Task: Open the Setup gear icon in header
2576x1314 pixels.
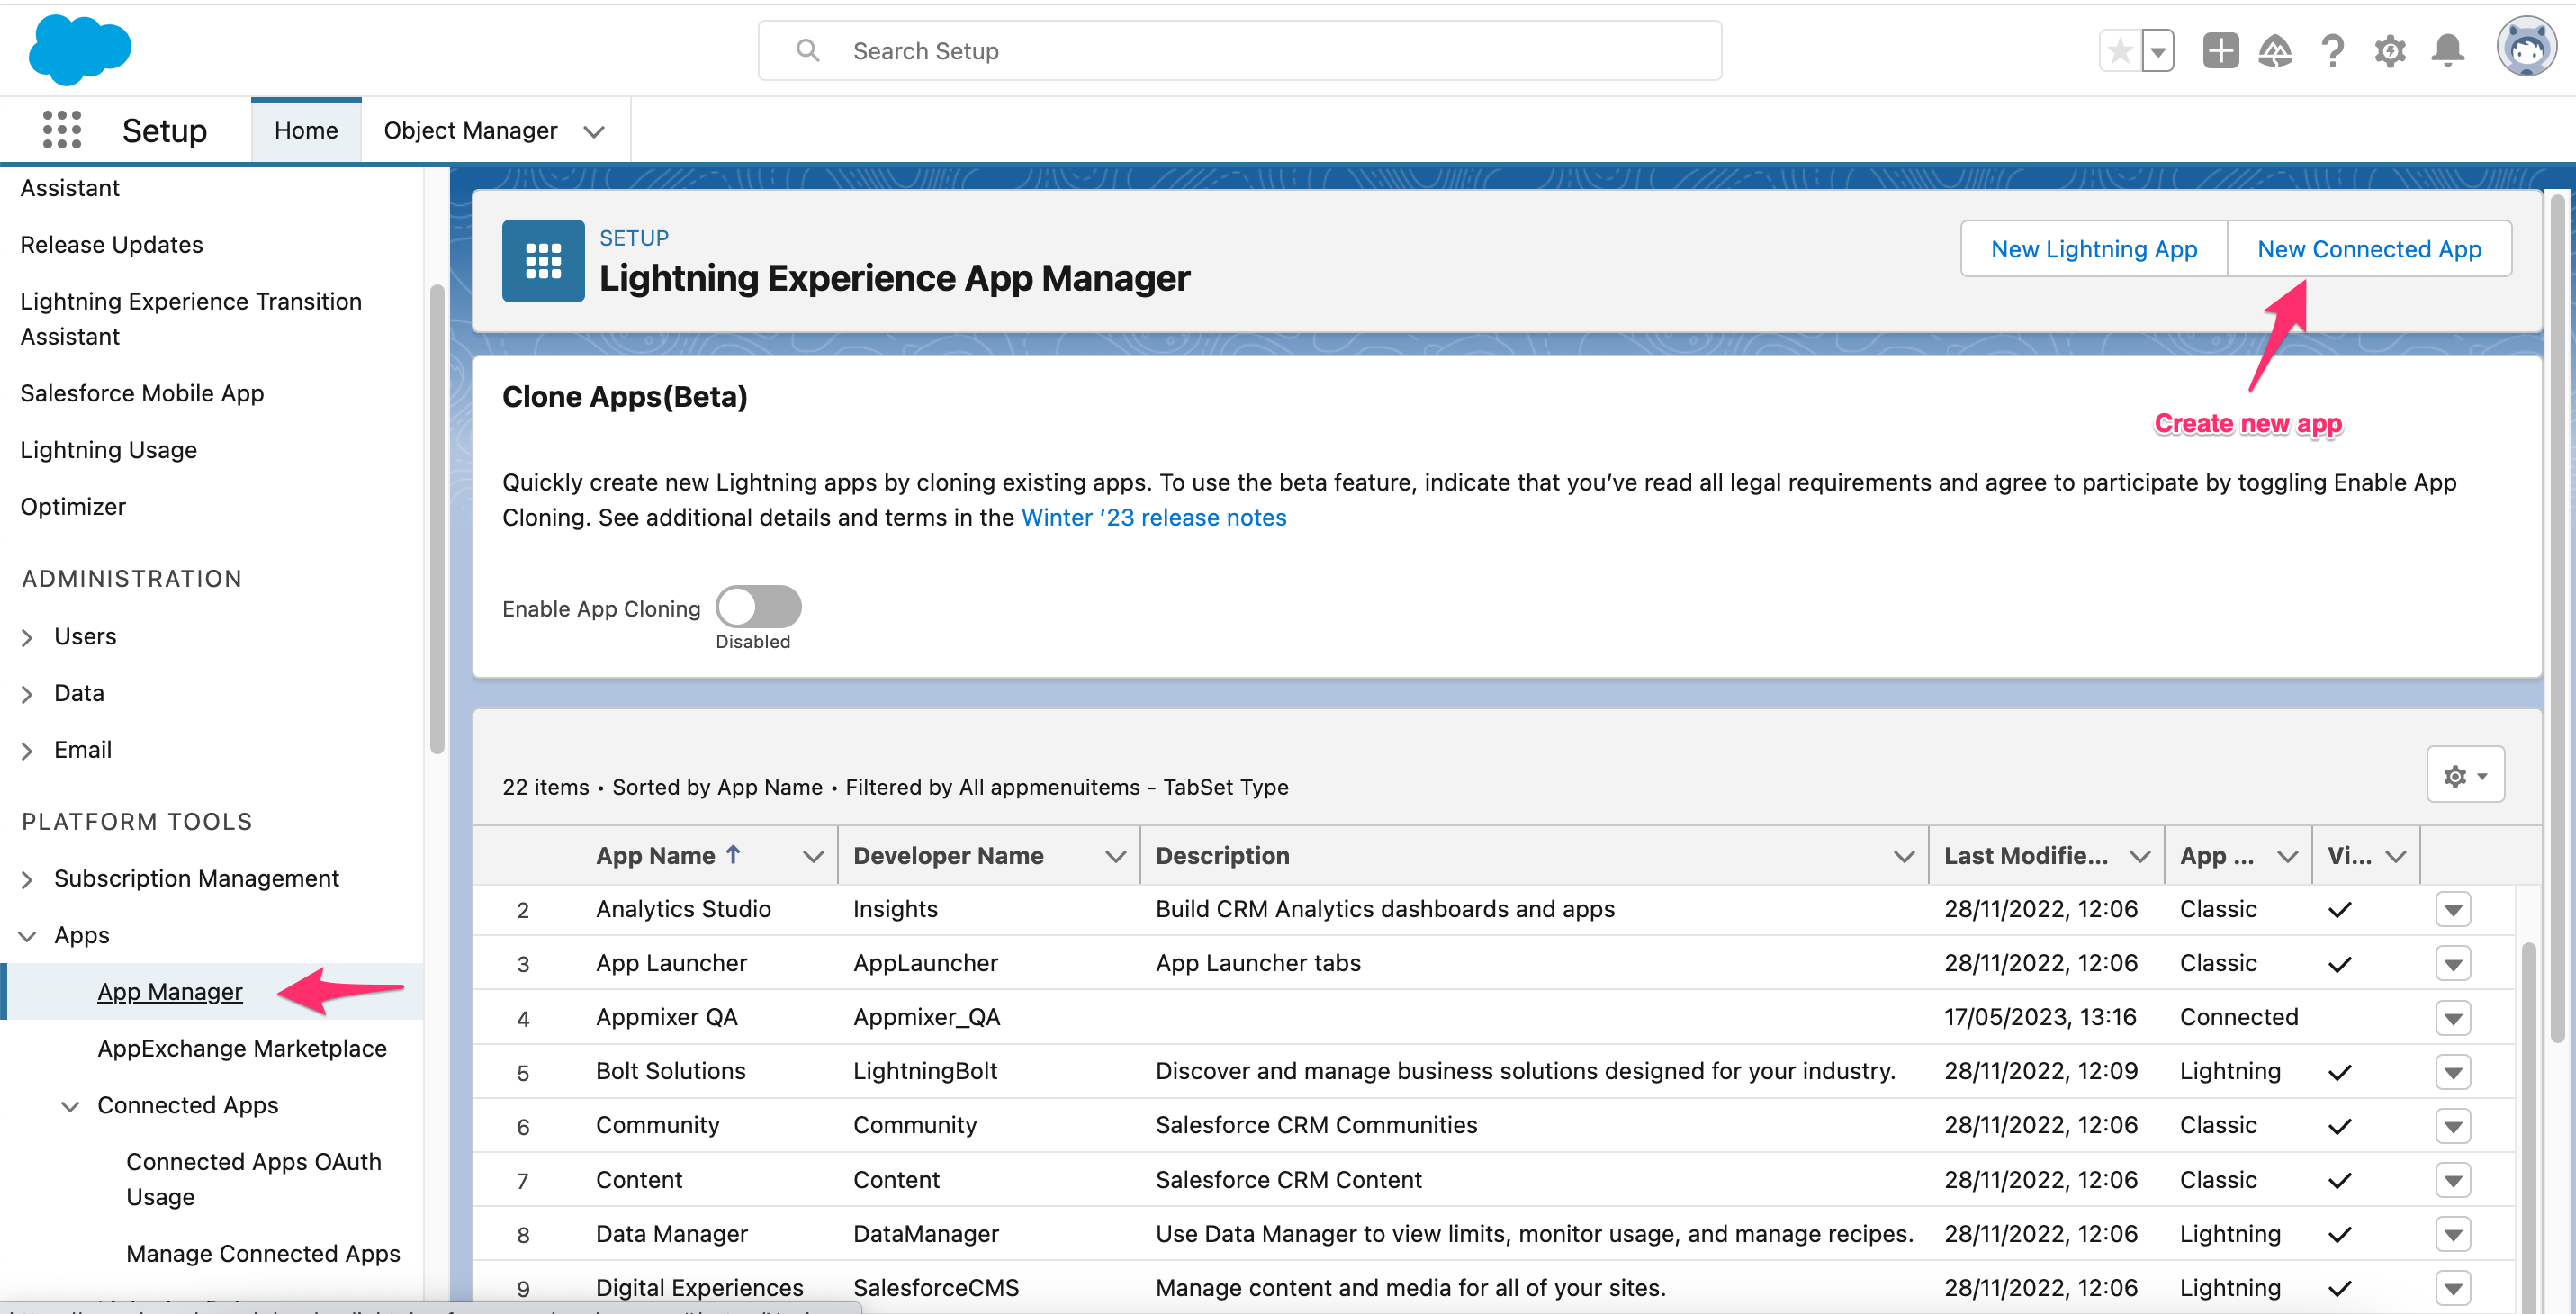Action: tap(2390, 50)
